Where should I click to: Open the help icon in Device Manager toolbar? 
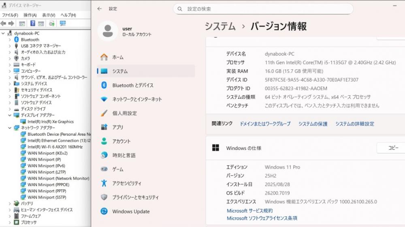(x=32, y=24)
